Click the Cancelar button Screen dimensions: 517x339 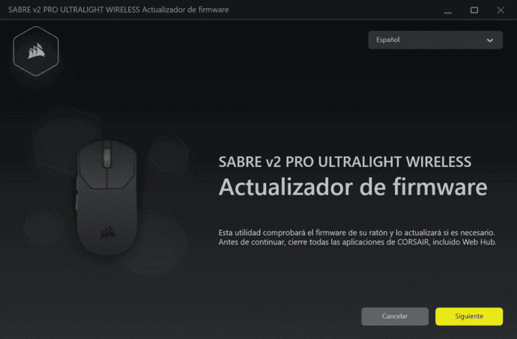(x=395, y=317)
